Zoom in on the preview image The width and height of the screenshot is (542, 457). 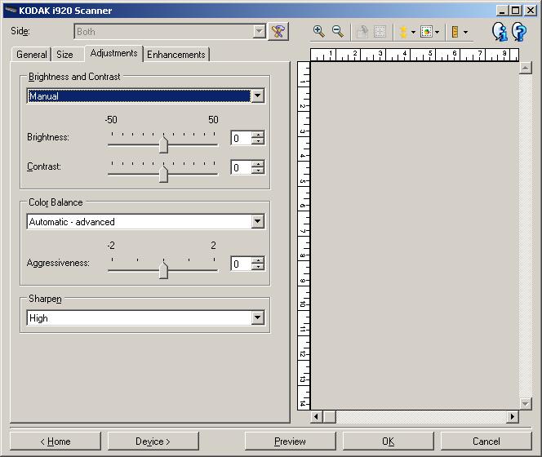click(x=318, y=32)
